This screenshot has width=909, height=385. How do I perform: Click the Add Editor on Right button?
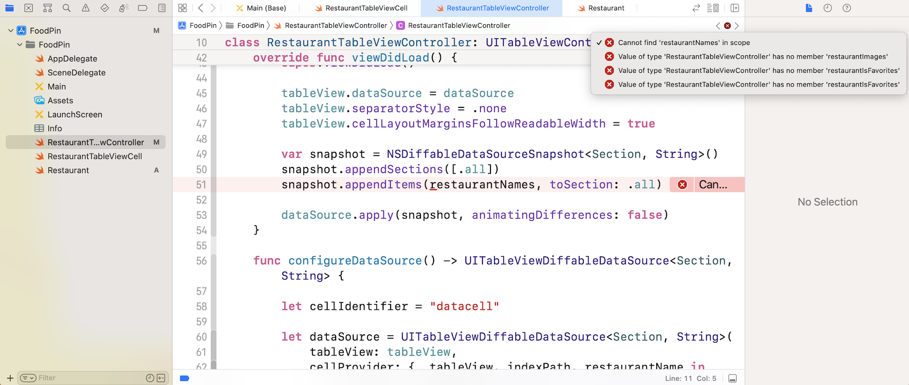point(735,8)
